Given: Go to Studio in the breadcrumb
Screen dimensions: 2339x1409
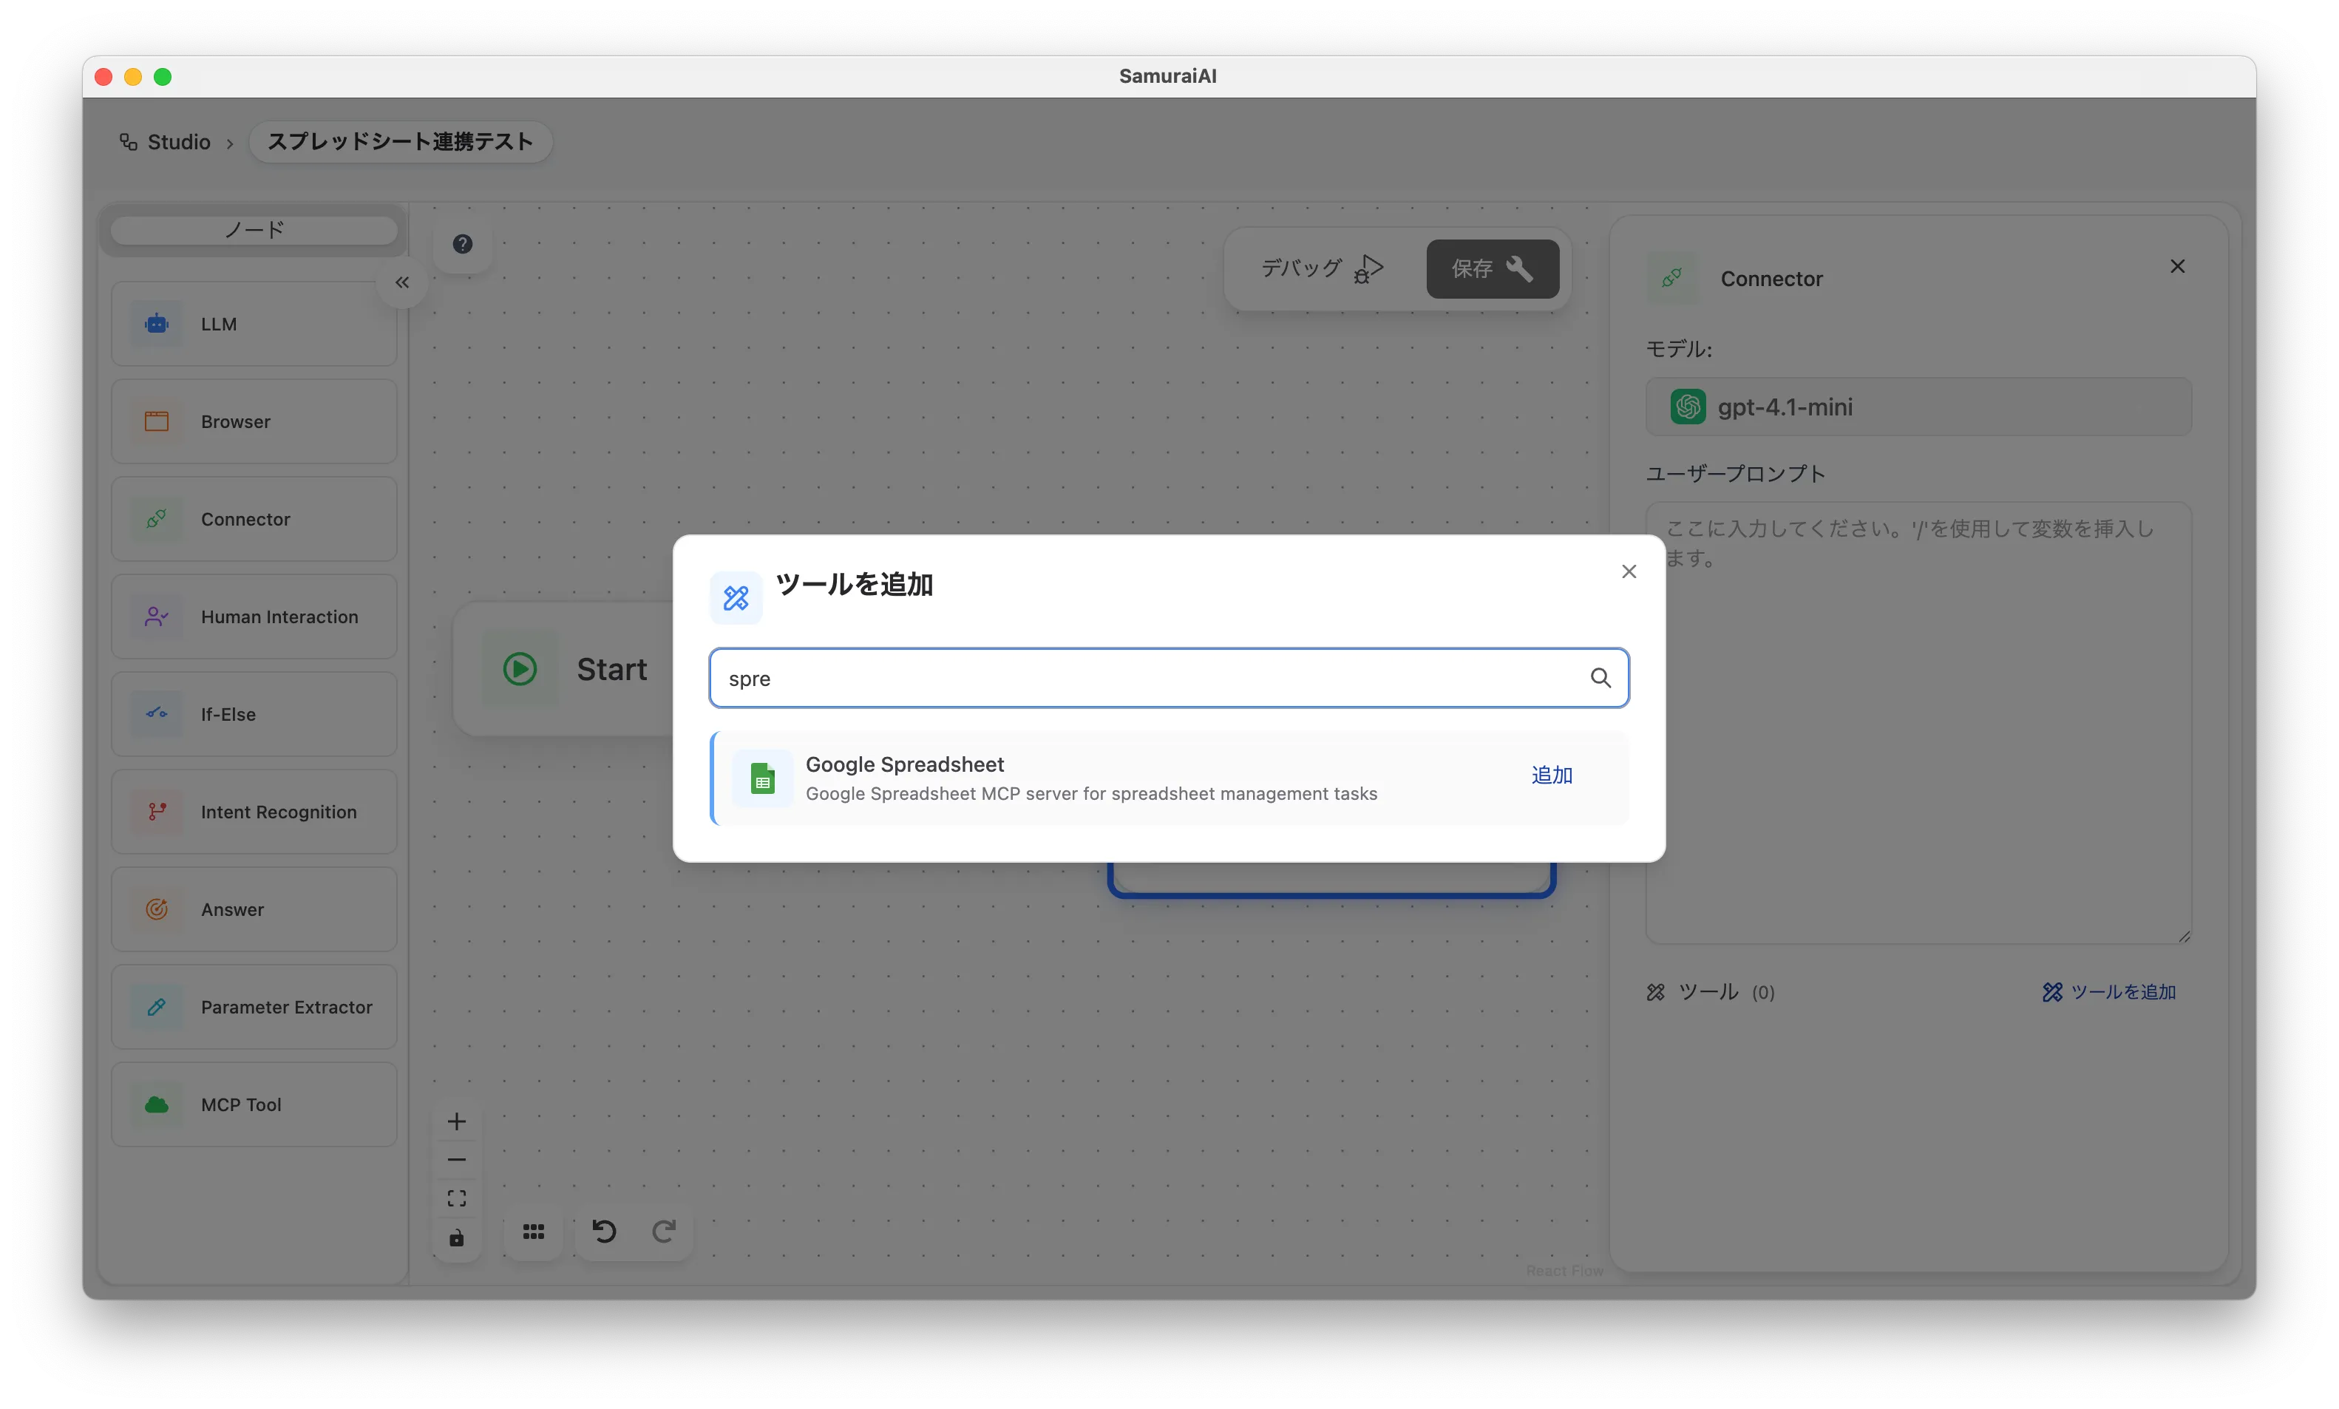Looking at the screenshot, I should 178,143.
